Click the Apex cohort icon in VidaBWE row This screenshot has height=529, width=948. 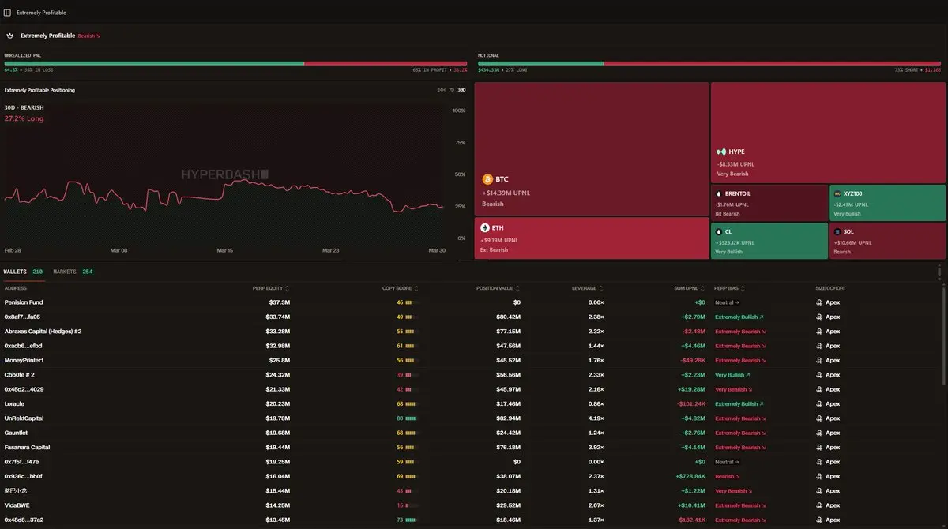pos(819,505)
